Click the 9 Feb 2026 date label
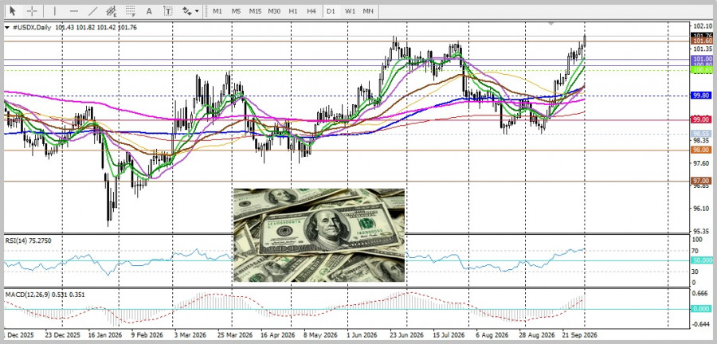 click(147, 335)
